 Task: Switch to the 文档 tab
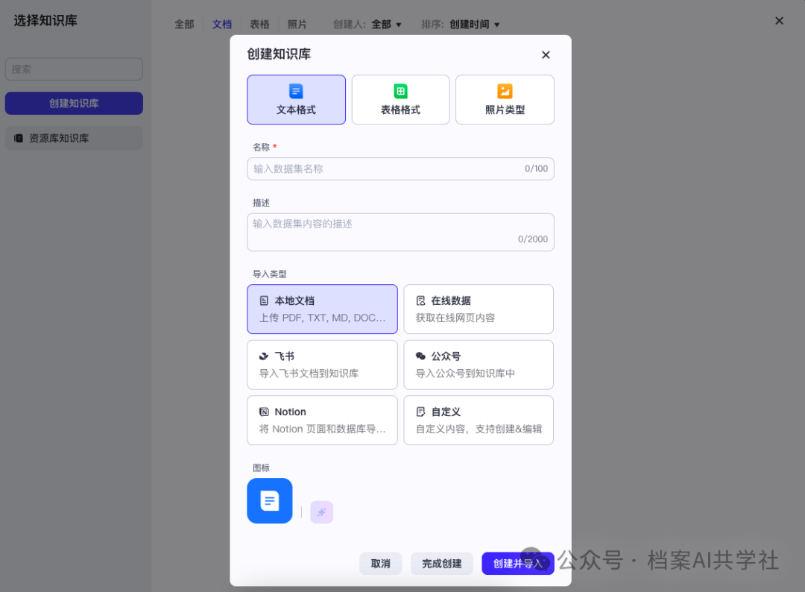[x=222, y=24]
